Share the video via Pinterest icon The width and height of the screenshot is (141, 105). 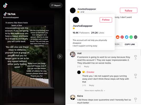click(122, 37)
